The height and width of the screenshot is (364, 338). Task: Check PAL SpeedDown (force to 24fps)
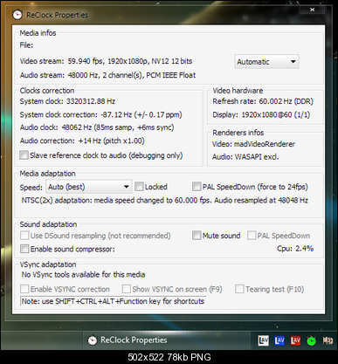pyautogui.click(x=197, y=187)
